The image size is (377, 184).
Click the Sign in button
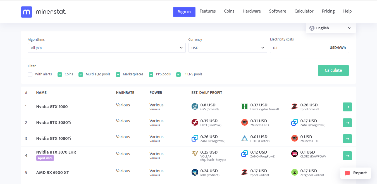click(x=184, y=12)
